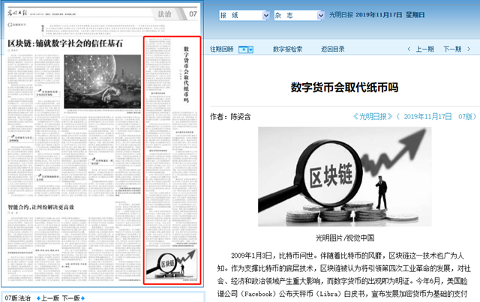The width and height of the screenshot is (480, 302).
Task: Open article 区块链:铺就数字社会的信任基石
Action: point(64,43)
